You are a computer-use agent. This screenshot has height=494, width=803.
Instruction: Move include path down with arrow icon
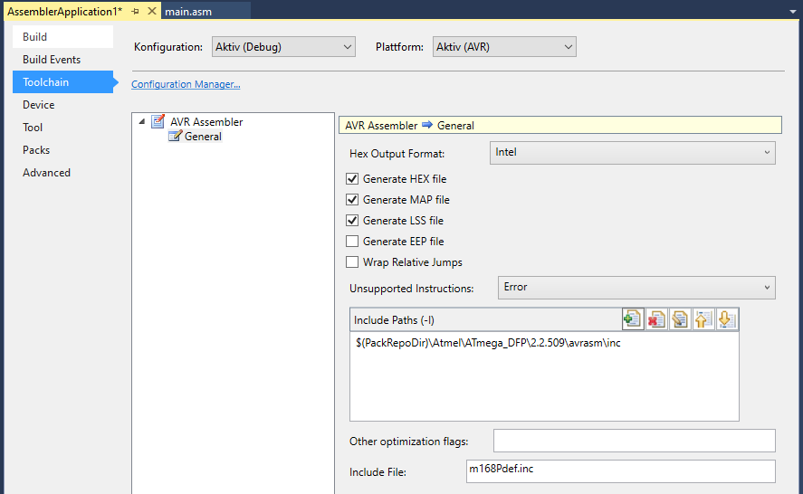(727, 319)
